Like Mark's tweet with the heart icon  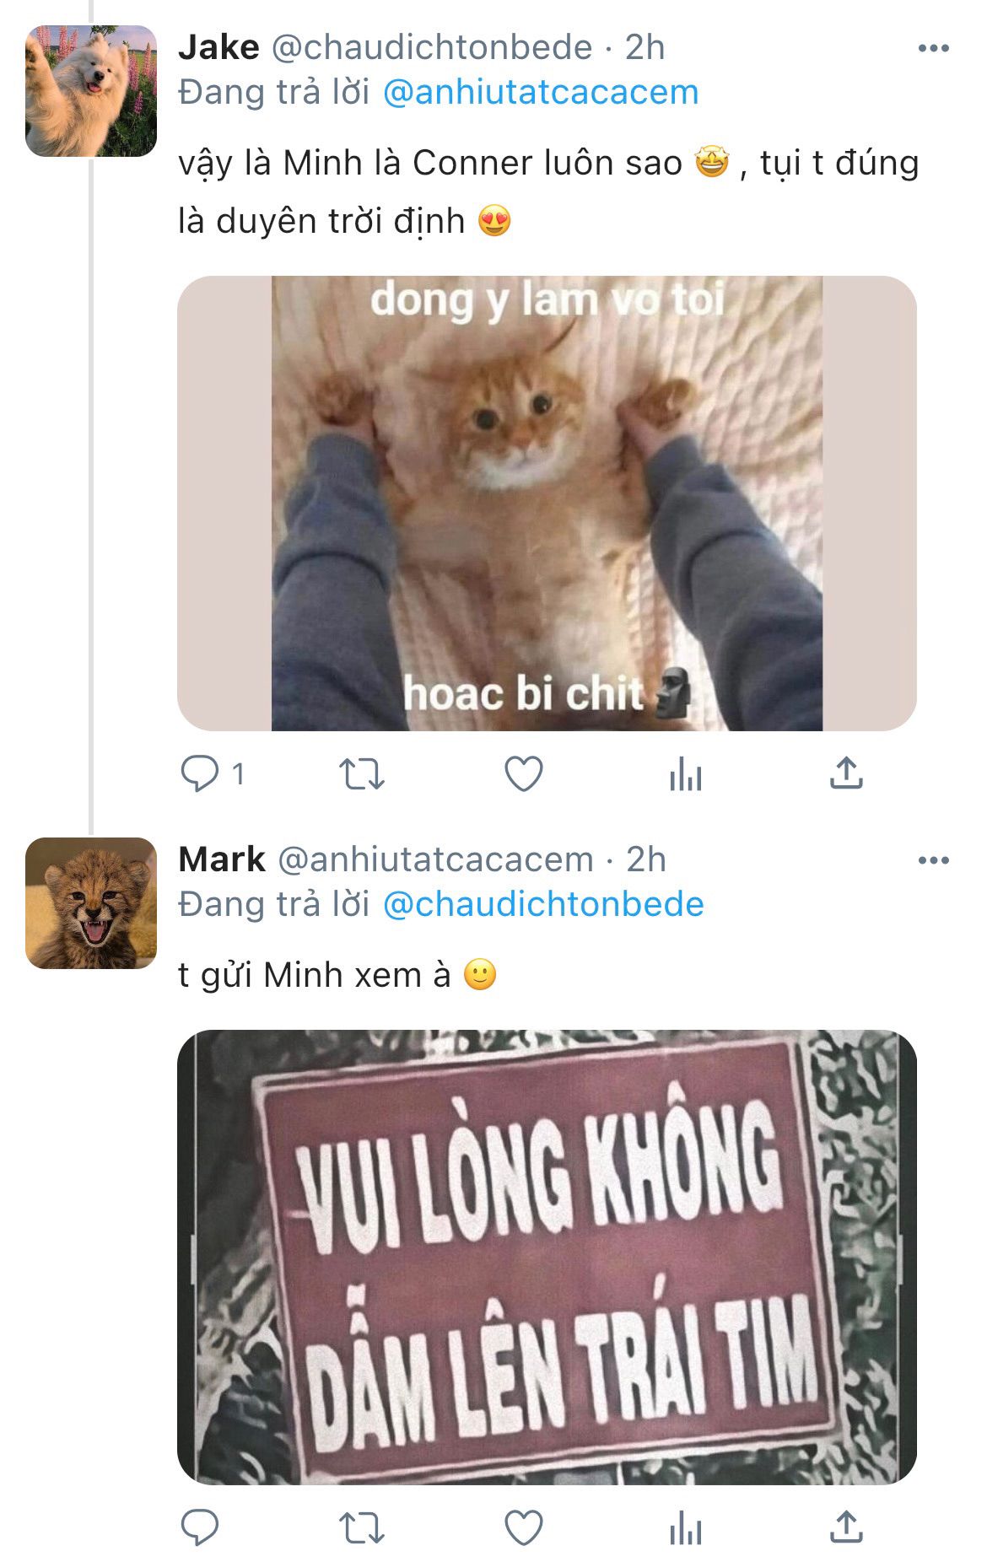[523, 1527]
